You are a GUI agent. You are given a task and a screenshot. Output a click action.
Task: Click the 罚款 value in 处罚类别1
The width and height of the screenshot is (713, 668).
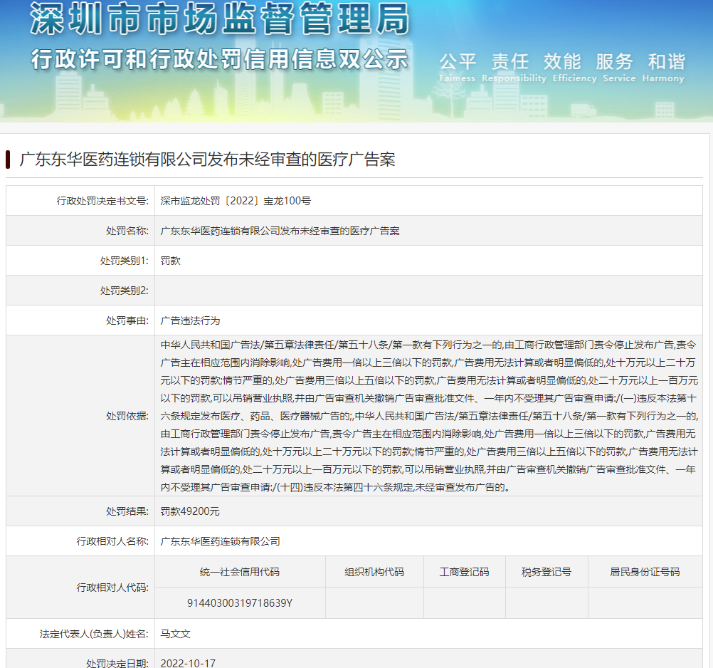click(x=171, y=261)
